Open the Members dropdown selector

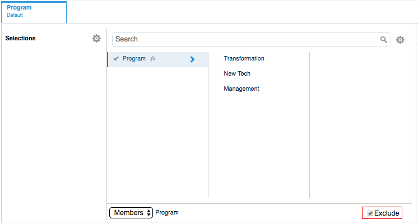coord(131,213)
